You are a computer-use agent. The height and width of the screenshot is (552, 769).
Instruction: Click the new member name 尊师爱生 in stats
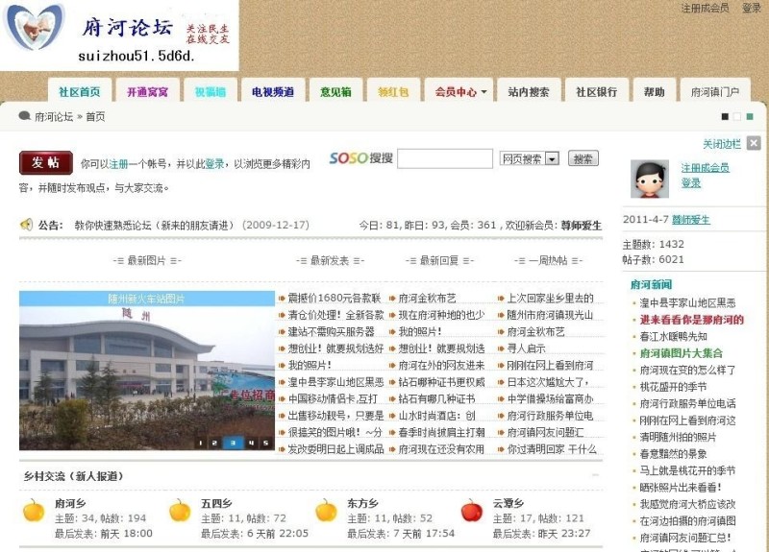pyautogui.click(x=582, y=226)
